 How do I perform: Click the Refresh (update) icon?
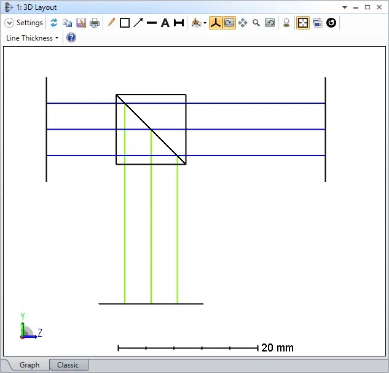click(54, 23)
